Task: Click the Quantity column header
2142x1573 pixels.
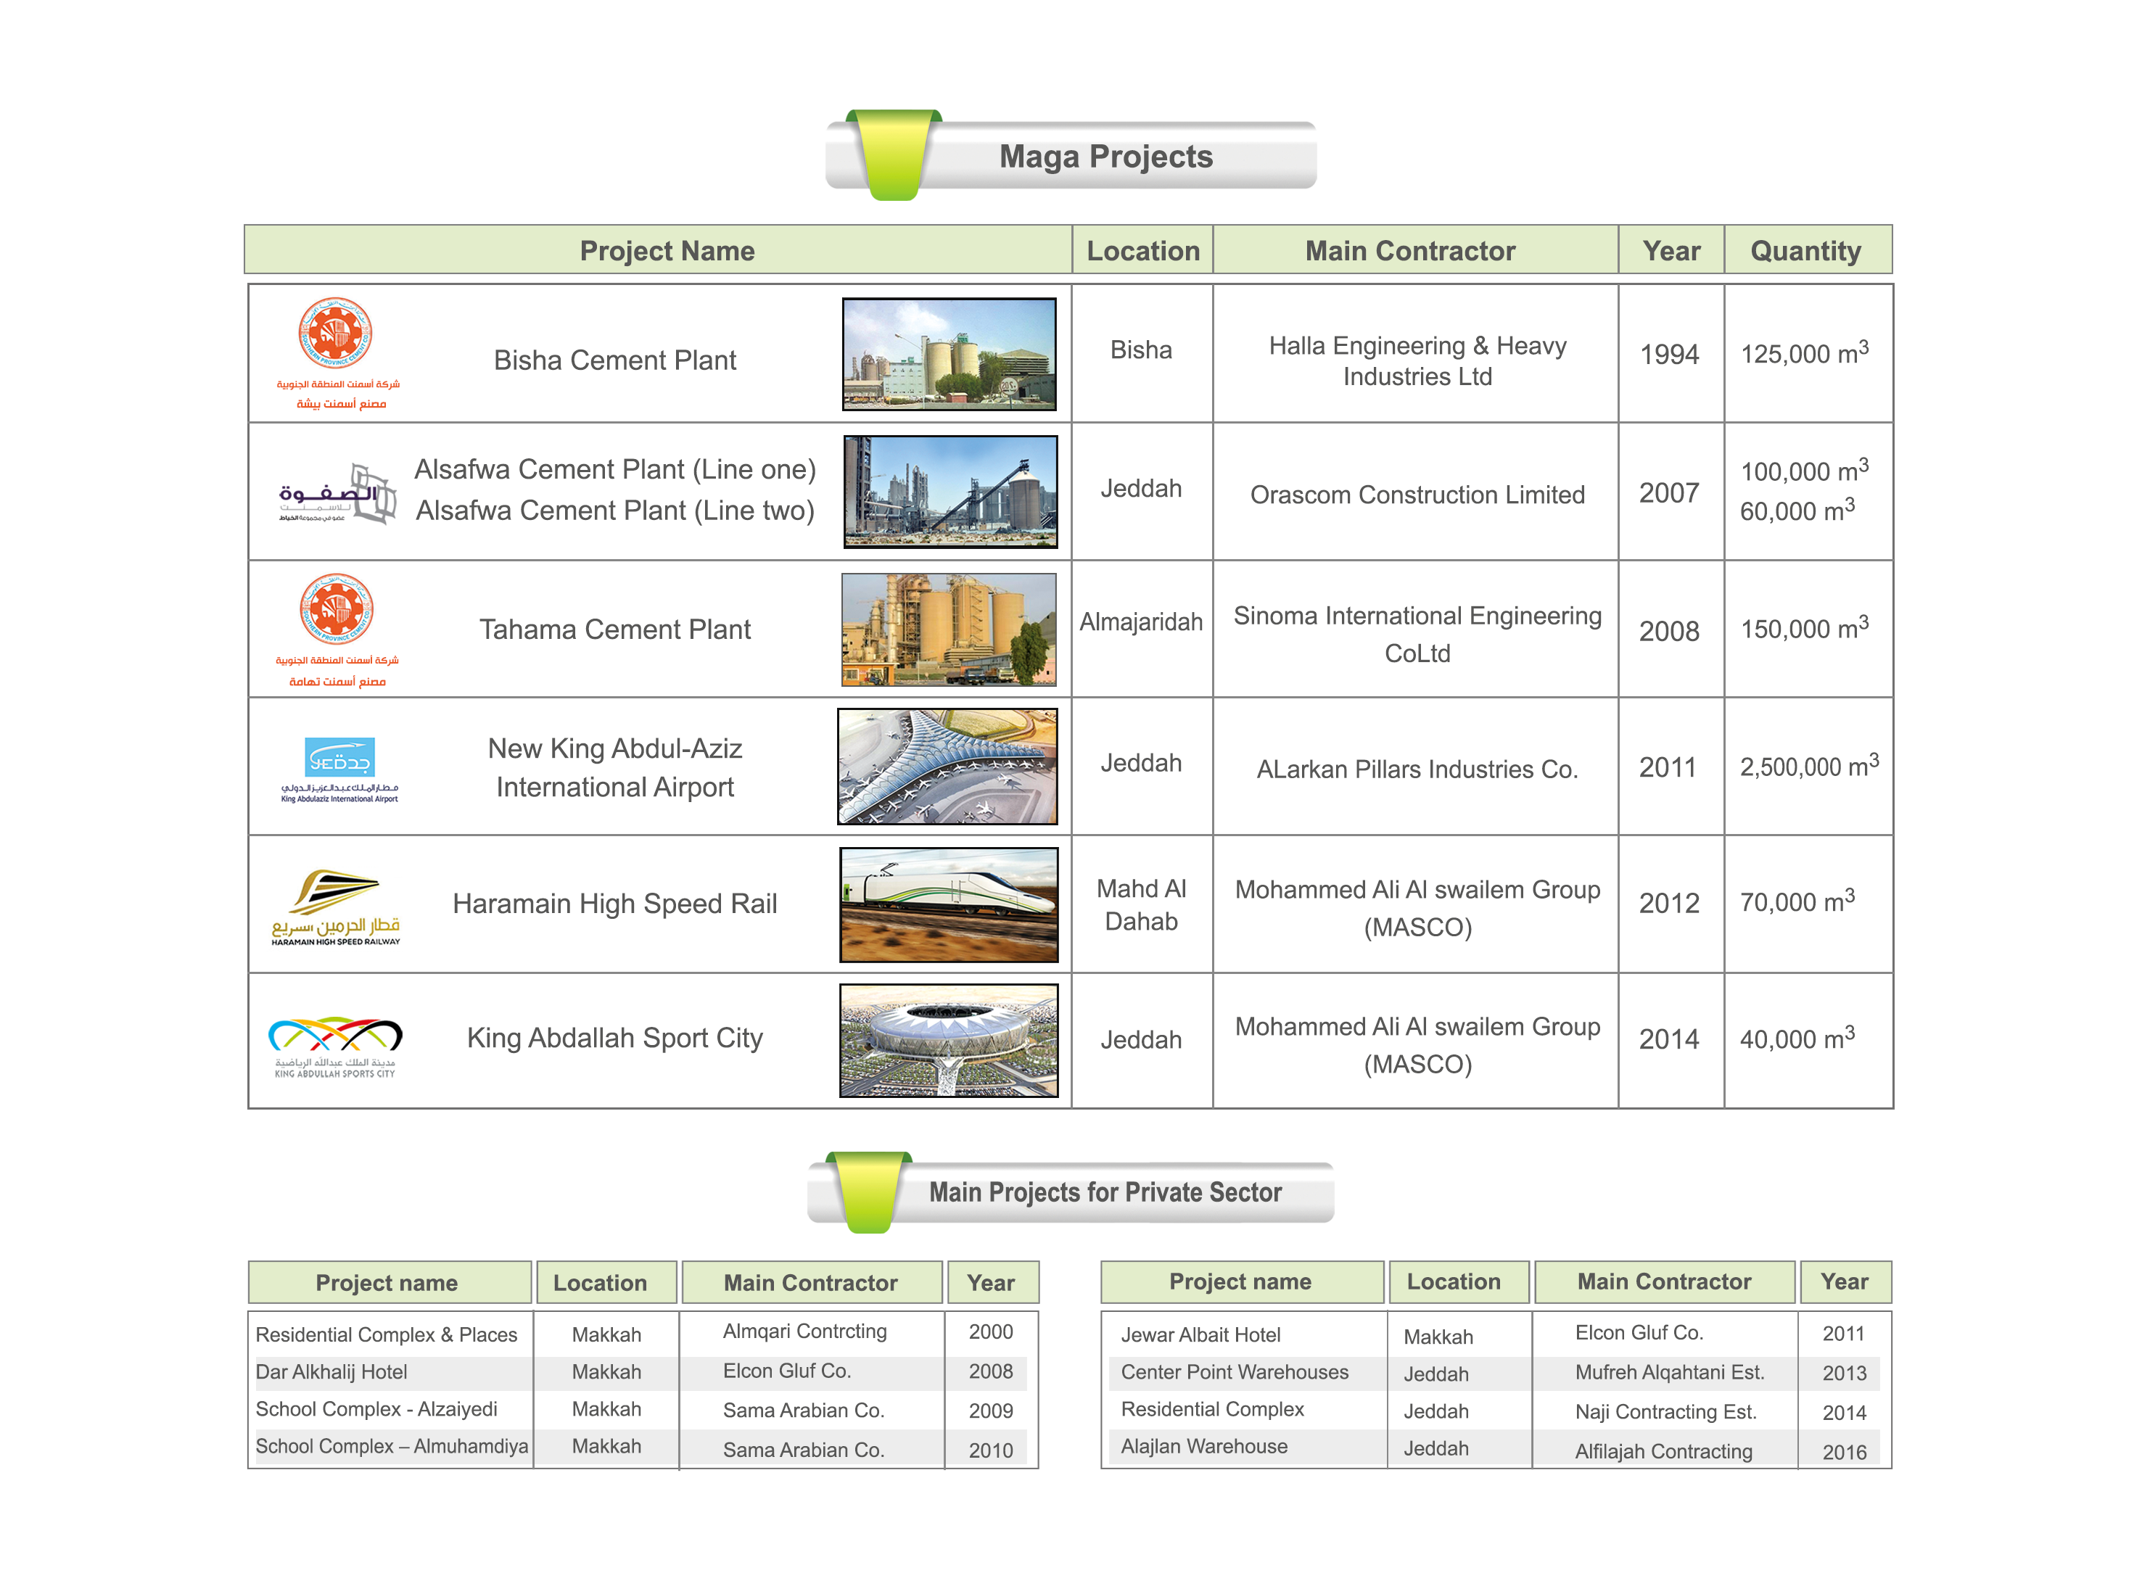Action: coord(1805,250)
